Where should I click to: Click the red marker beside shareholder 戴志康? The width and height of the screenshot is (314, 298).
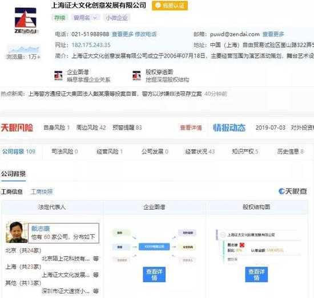click(x=242, y=245)
